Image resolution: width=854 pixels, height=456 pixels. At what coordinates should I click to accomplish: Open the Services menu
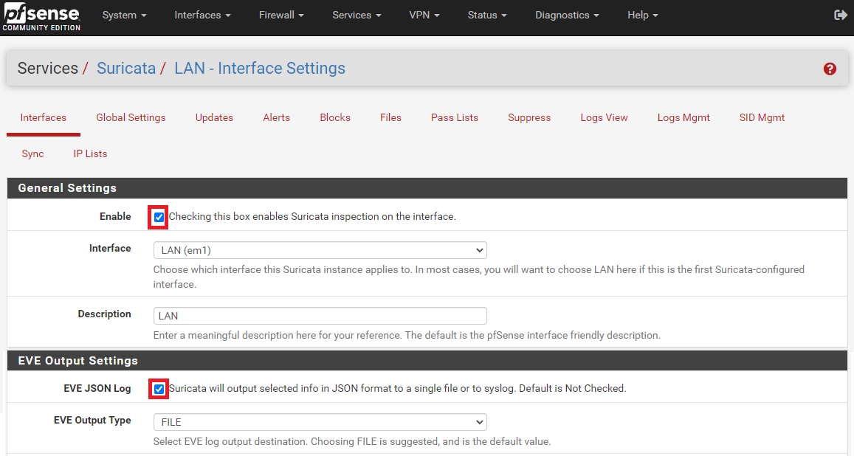coord(357,15)
